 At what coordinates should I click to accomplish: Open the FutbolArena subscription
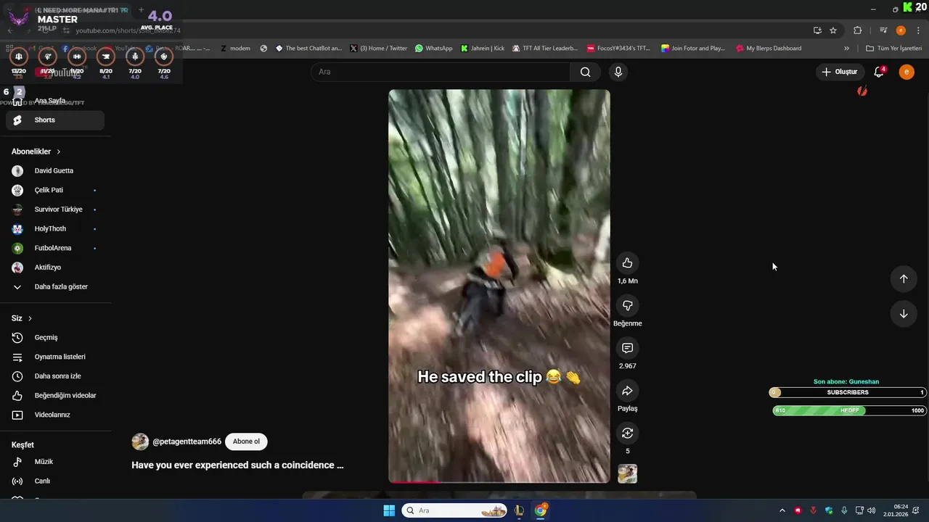[x=55, y=248]
